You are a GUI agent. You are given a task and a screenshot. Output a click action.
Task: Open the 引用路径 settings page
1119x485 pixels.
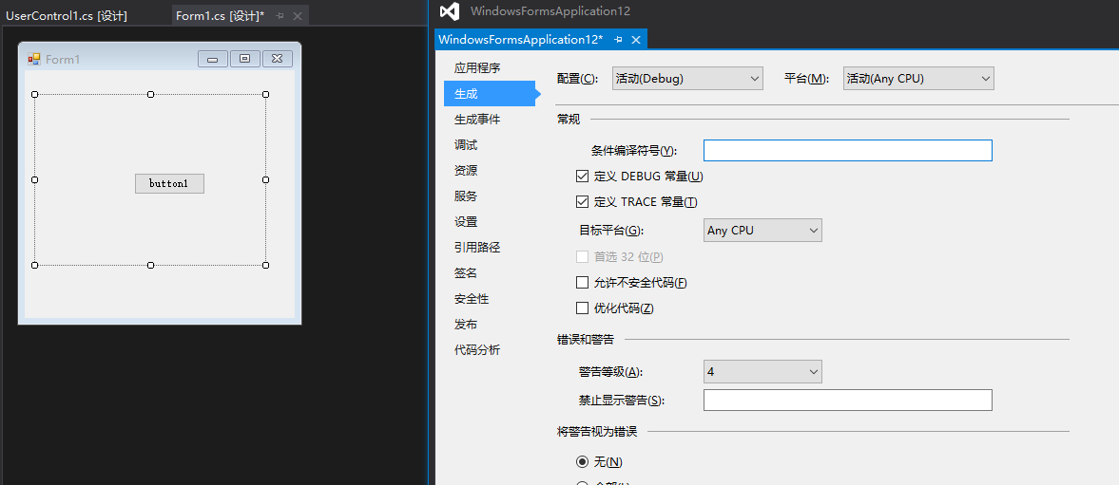point(477,248)
